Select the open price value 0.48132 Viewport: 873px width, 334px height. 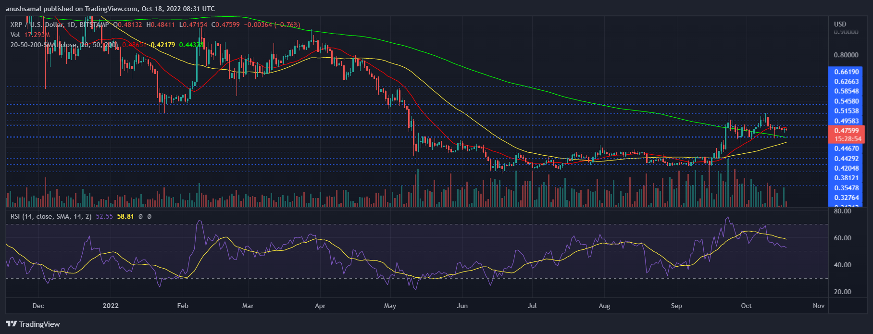click(130, 25)
